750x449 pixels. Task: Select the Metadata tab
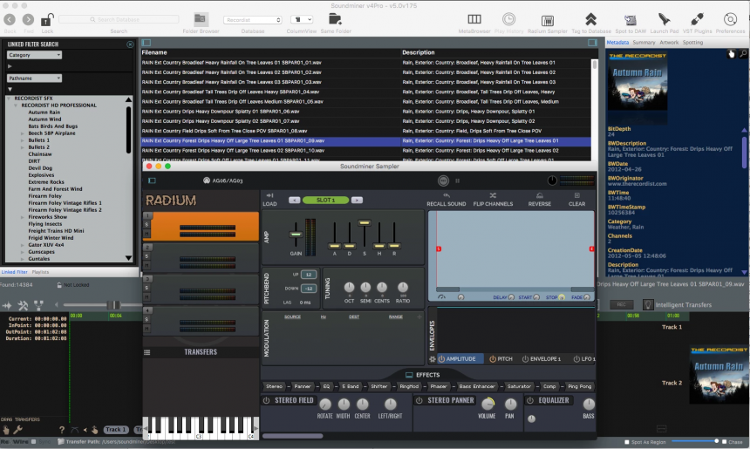(x=617, y=43)
